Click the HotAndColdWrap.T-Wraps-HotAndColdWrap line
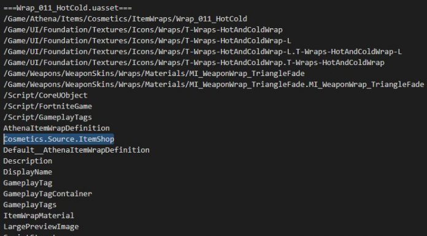Screen dimensions: 427x236 click(x=194, y=63)
